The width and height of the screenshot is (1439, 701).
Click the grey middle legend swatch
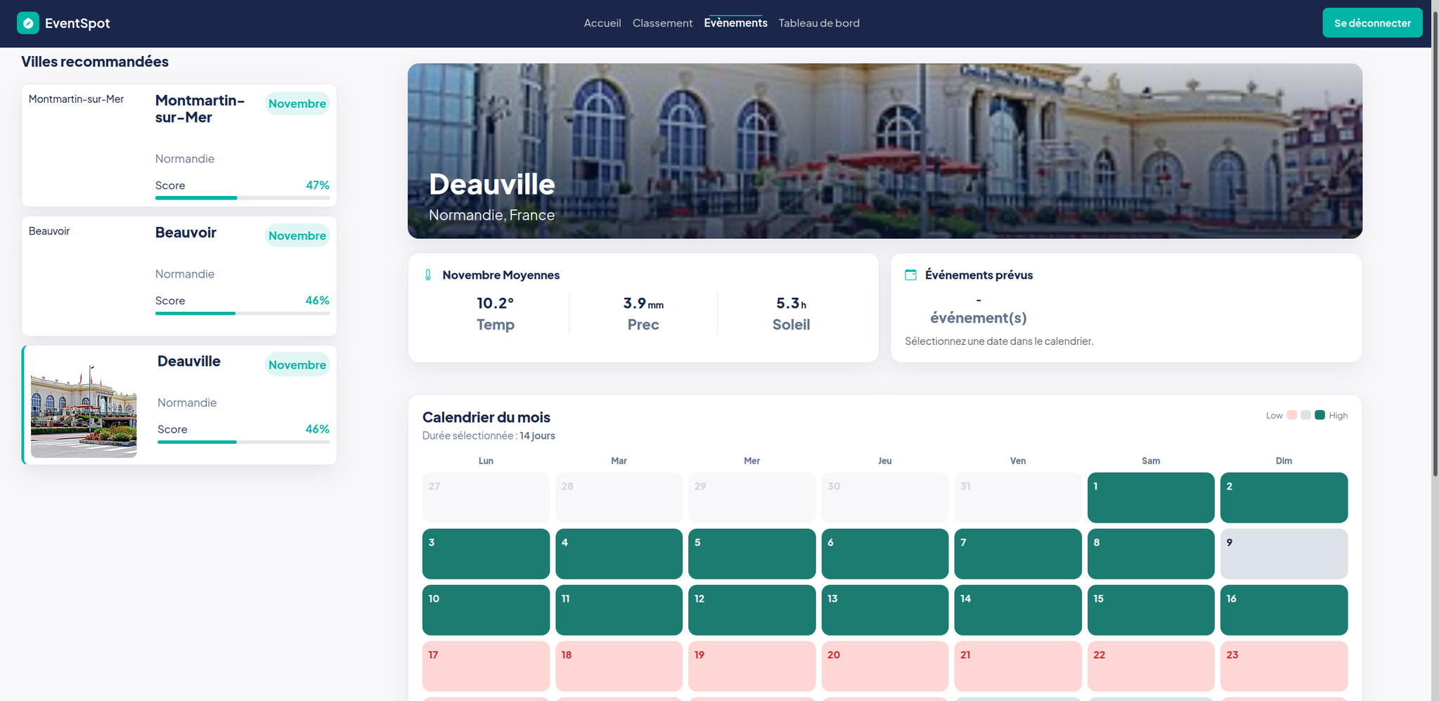[x=1305, y=415]
